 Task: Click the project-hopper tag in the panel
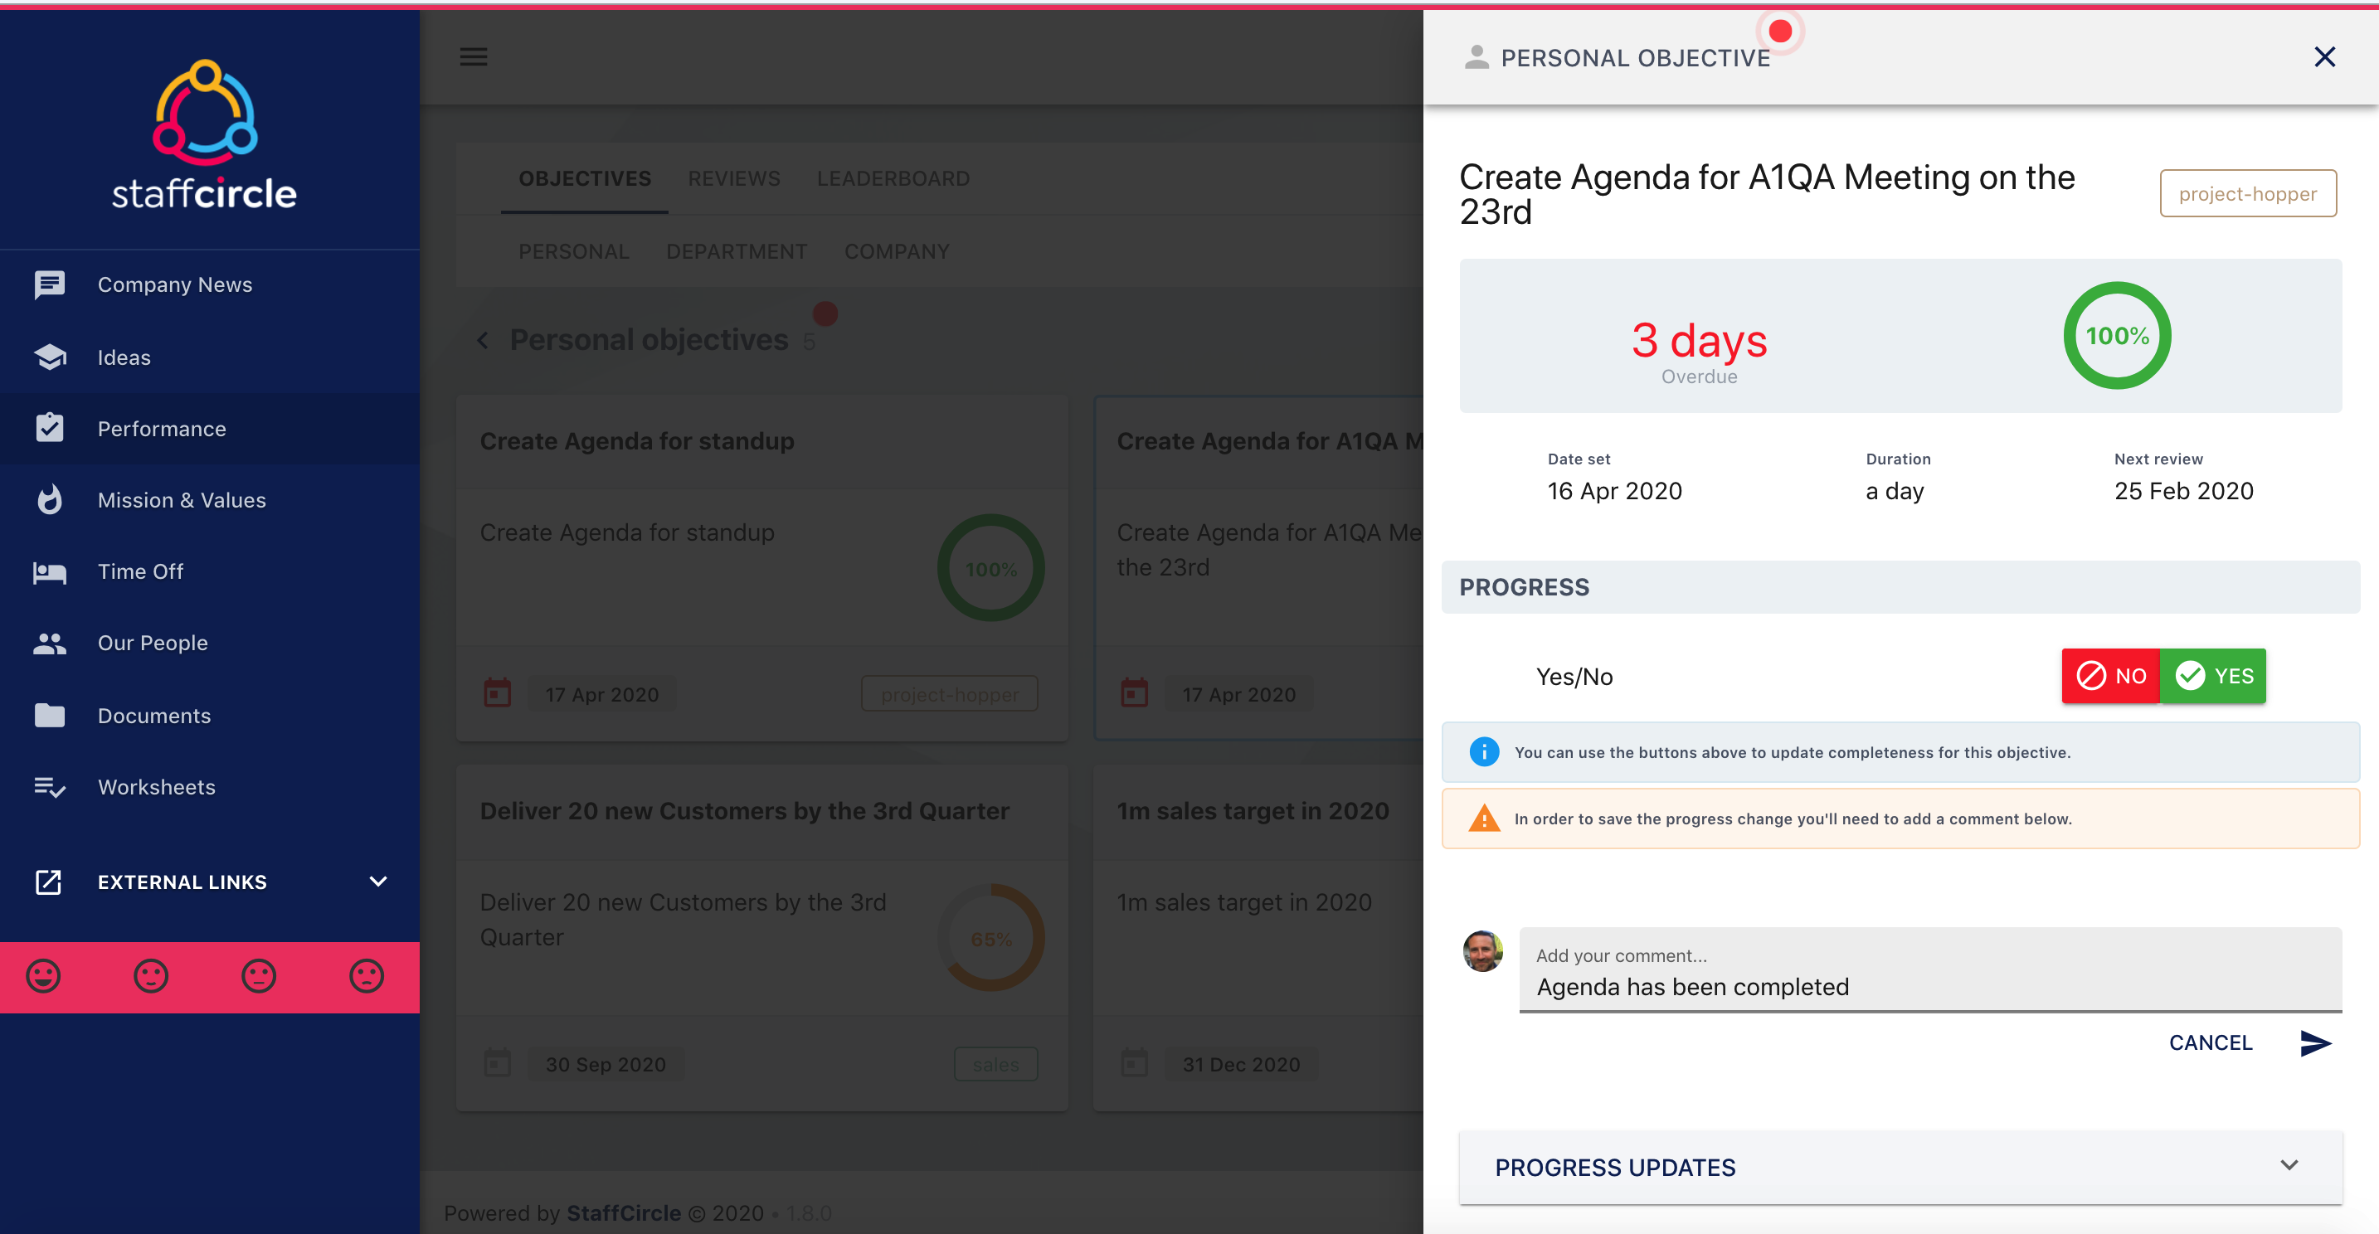tap(2248, 194)
